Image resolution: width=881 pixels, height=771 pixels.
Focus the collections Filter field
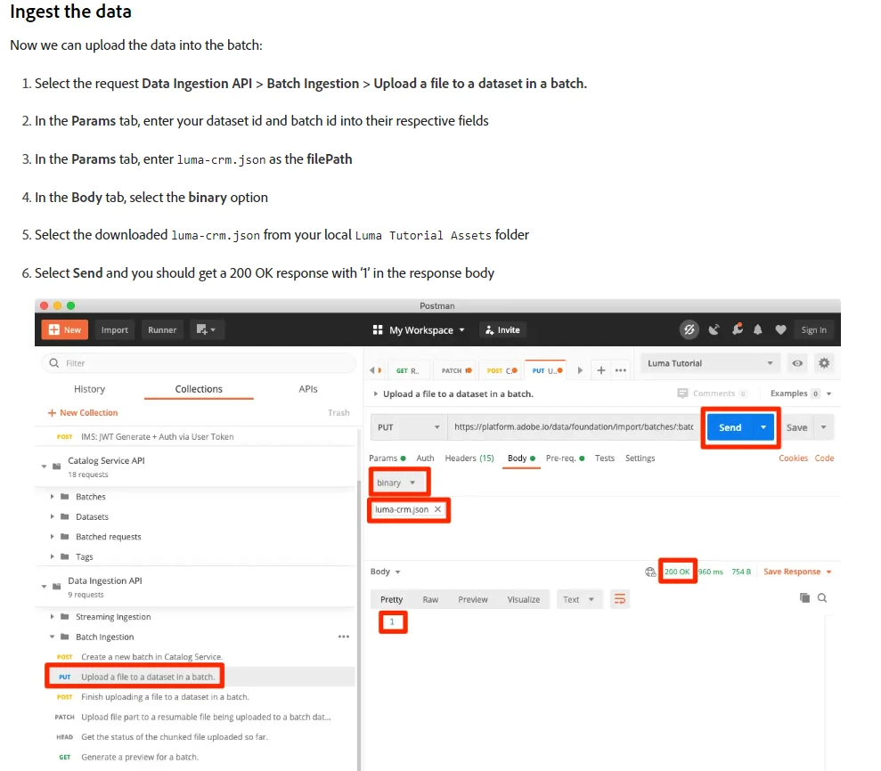click(x=199, y=363)
